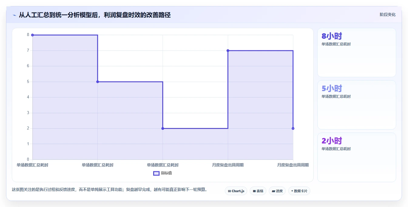Click the icon on the 进度 chip
408x207 pixels.
coord(273,191)
